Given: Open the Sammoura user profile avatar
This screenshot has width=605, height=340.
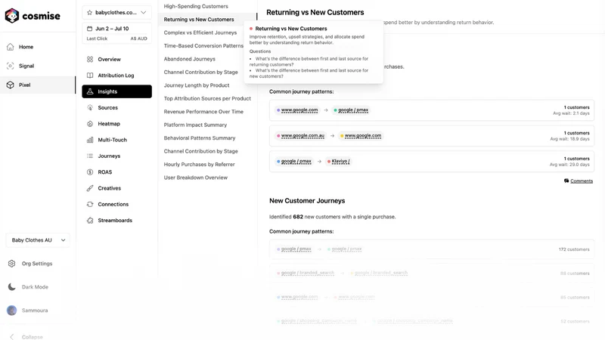Looking at the screenshot, I should click(x=11, y=311).
